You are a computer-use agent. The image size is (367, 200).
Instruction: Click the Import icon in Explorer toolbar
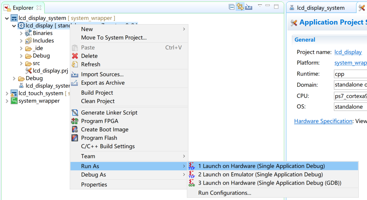[249, 7]
